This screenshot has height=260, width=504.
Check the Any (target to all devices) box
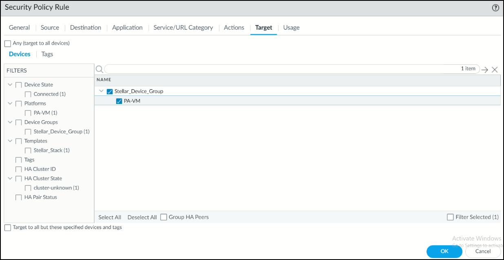tap(8, 44)
